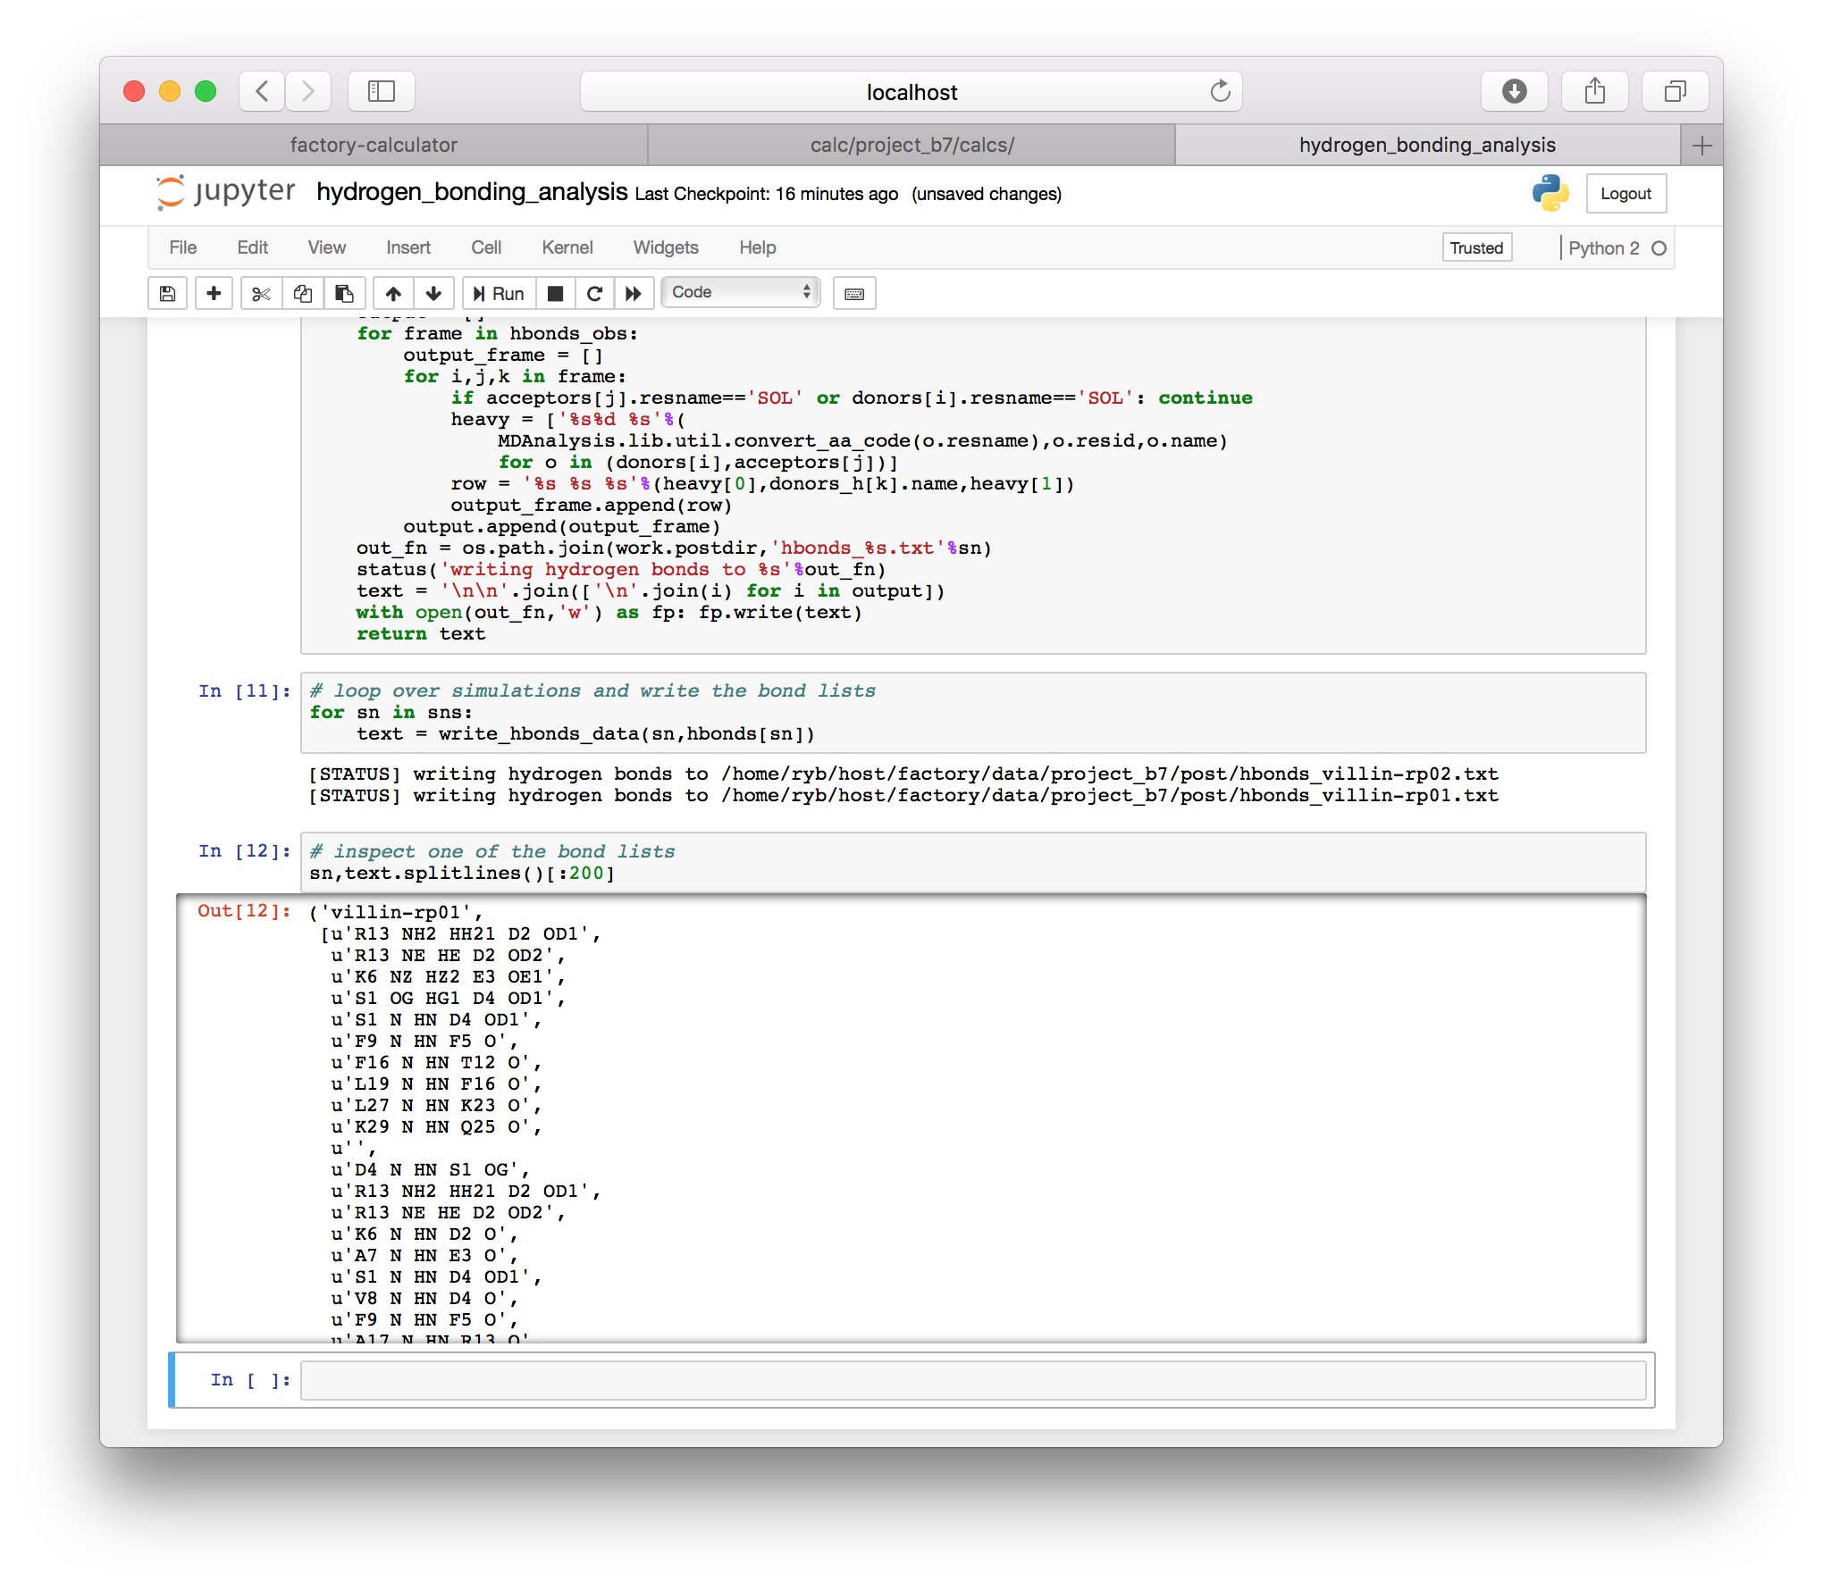Reload the localhost page
Viewport: 1823px width, 1590px height.
click(1220, 91)
